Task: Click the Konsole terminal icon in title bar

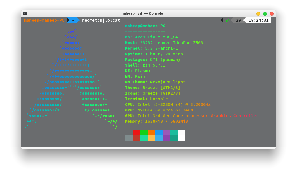Action: coord(25,14)
